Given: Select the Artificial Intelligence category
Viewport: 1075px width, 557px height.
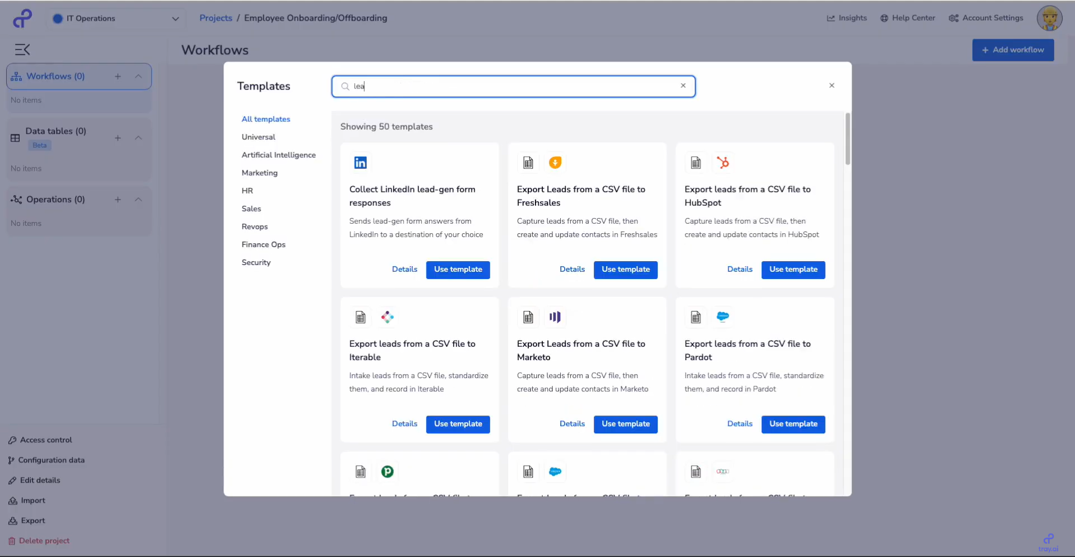Looking at the screenshot, I should [x=278, y=155].
